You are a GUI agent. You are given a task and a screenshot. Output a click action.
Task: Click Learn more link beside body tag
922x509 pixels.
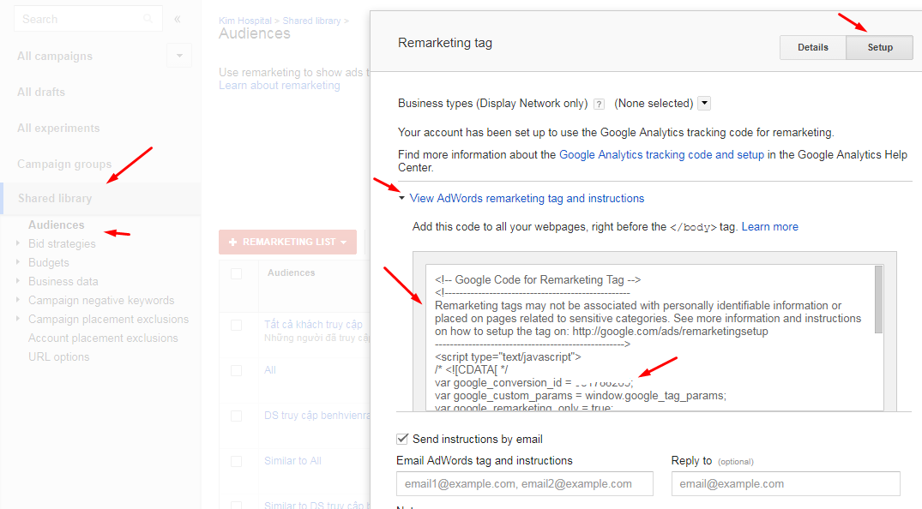tap(769, 227)
